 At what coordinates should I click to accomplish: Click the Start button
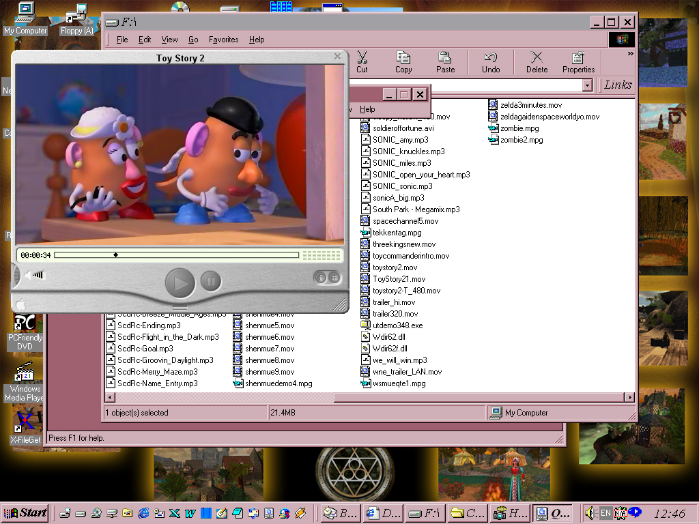(x=25, y=513)
